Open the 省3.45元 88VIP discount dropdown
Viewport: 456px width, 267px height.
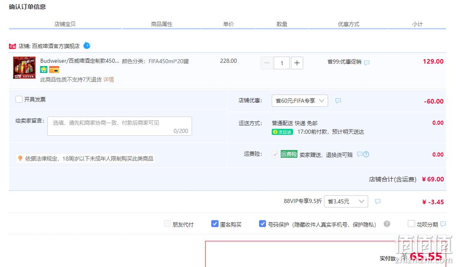point(346,201)
